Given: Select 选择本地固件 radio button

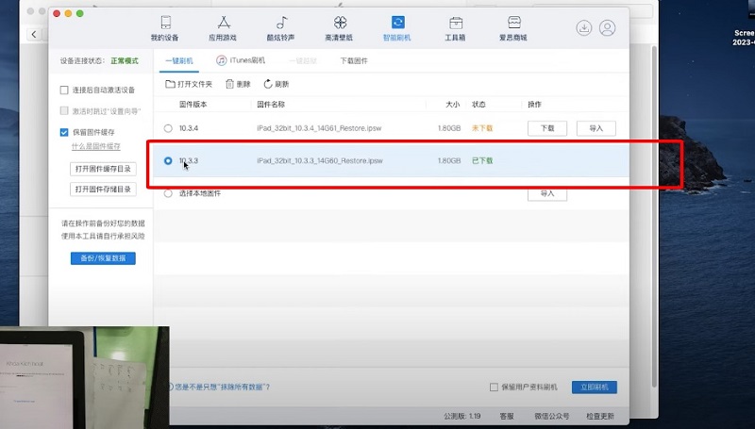Looking at the screenshot, I should coord(168,193).
